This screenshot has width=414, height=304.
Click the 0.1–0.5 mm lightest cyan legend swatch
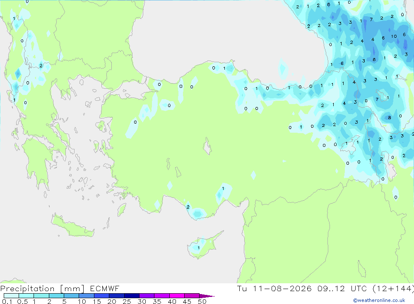pos(11,296)
